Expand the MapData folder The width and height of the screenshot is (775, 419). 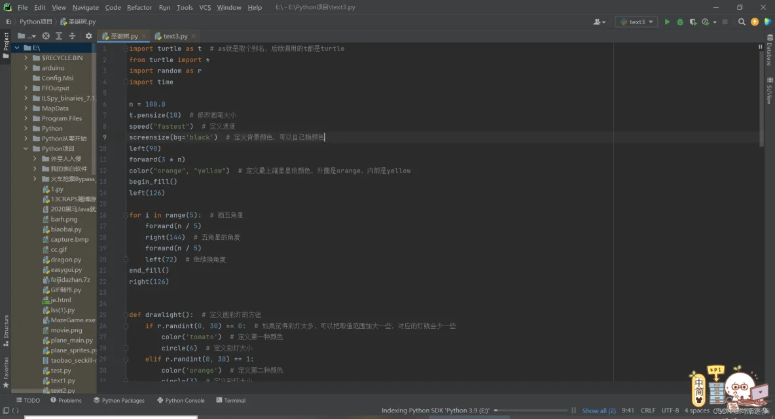pyautogui.click(x=26, y=108)
